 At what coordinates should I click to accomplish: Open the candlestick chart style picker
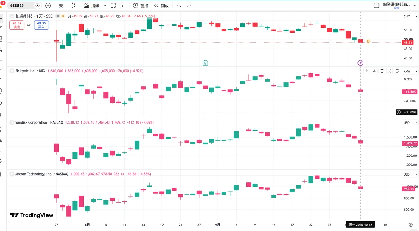pos(74,6)
